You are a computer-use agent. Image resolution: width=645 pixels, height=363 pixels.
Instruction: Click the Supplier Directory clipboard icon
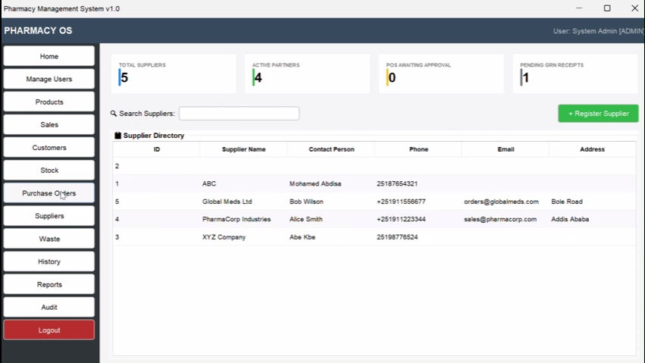117,135
